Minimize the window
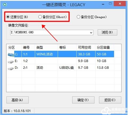128x115 pixels. point(103,4)
